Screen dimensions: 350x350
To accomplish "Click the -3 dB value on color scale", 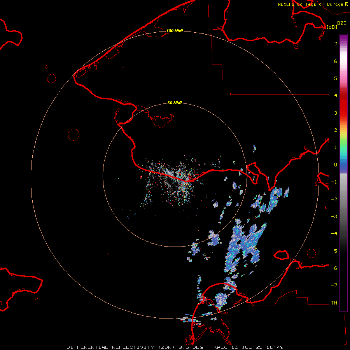I will pos(334,217).
